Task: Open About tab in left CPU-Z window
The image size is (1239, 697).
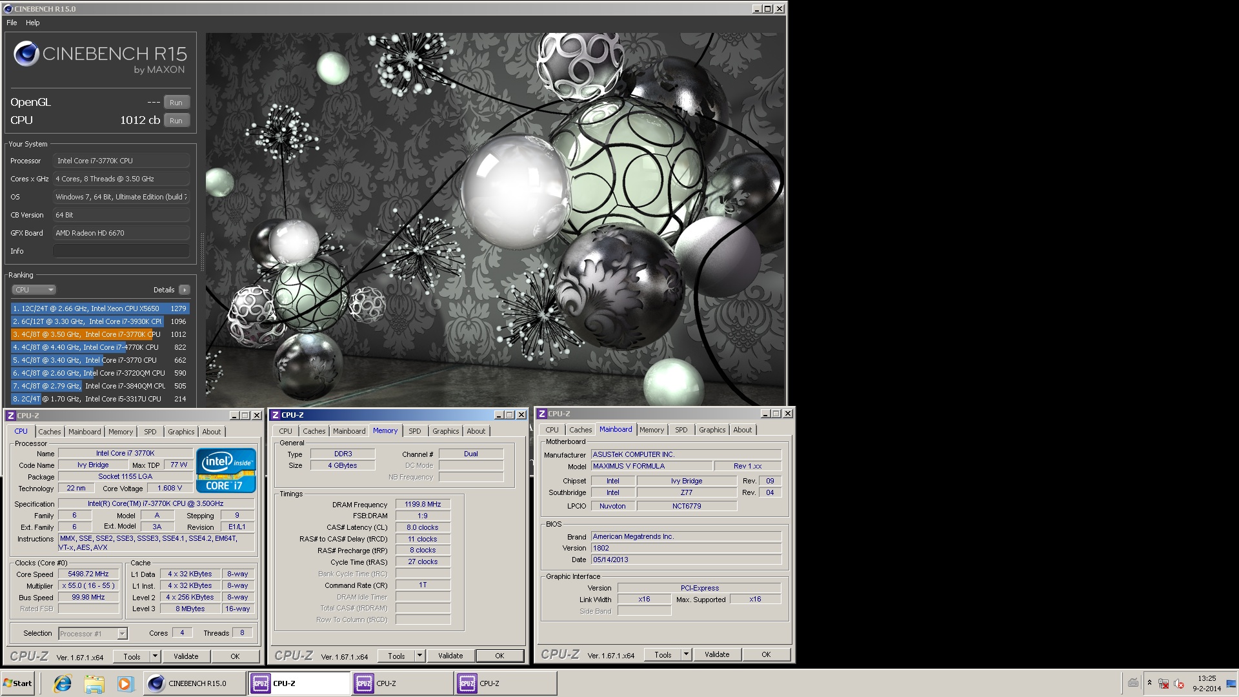Action: click(x=212, y=432)
